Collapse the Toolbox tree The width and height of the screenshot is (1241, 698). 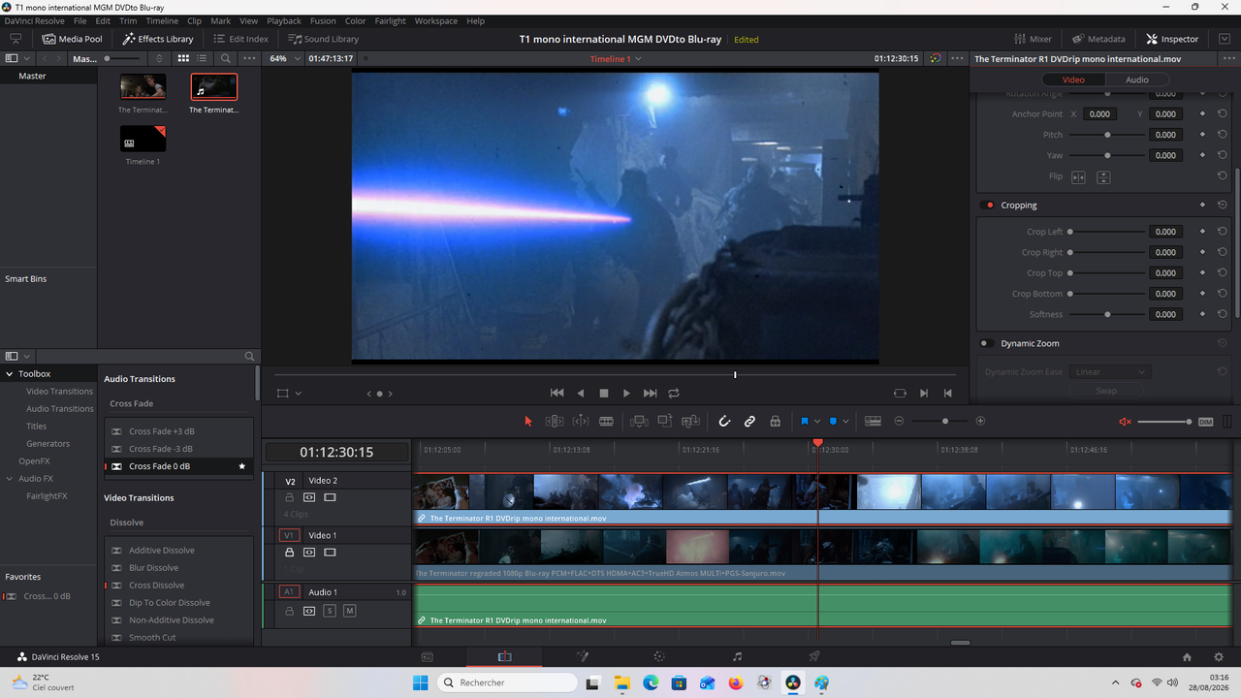tap(10, 374)
